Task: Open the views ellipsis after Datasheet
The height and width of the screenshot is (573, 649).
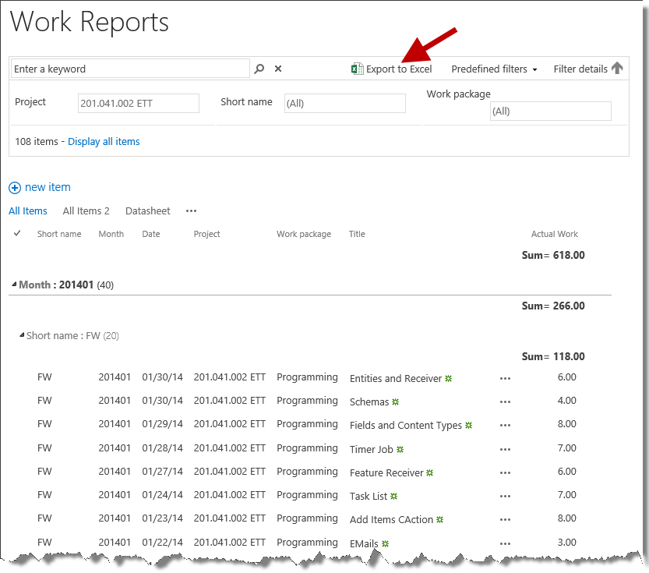Action: click(191, 211)
